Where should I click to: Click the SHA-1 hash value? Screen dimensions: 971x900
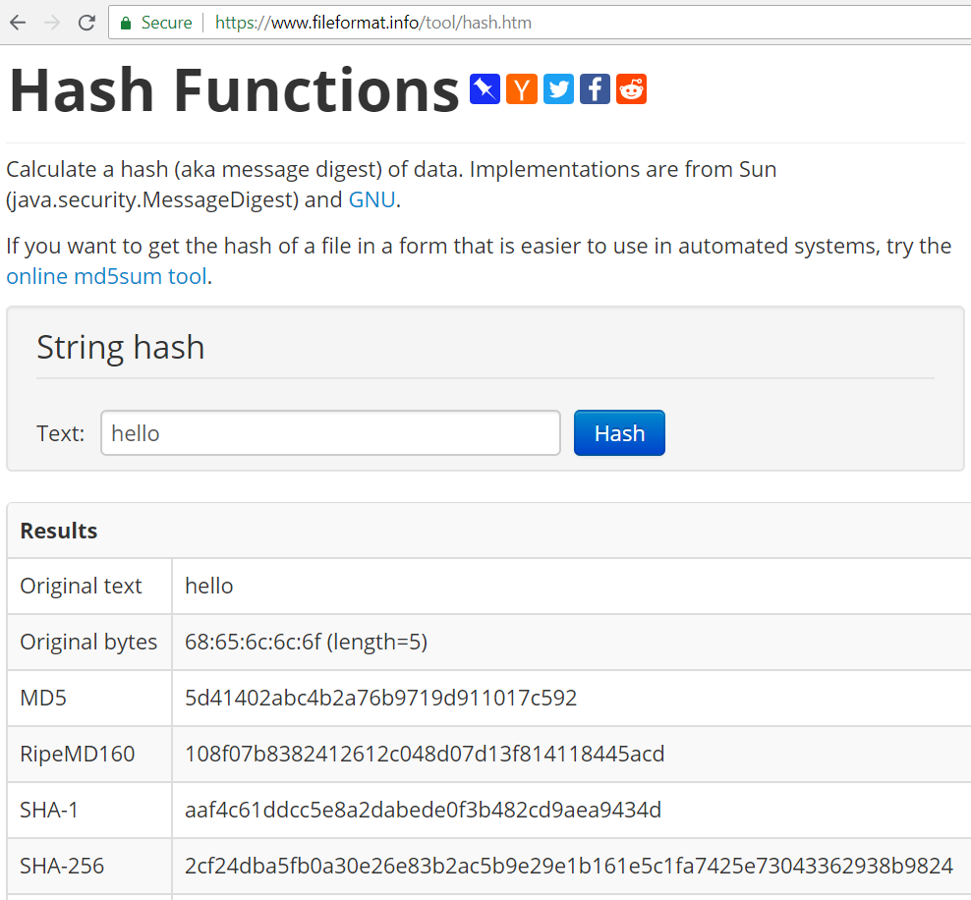pos(423,811)
